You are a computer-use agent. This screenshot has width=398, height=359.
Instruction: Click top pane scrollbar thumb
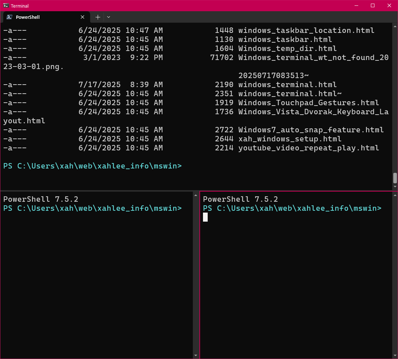tap(395, 178)
